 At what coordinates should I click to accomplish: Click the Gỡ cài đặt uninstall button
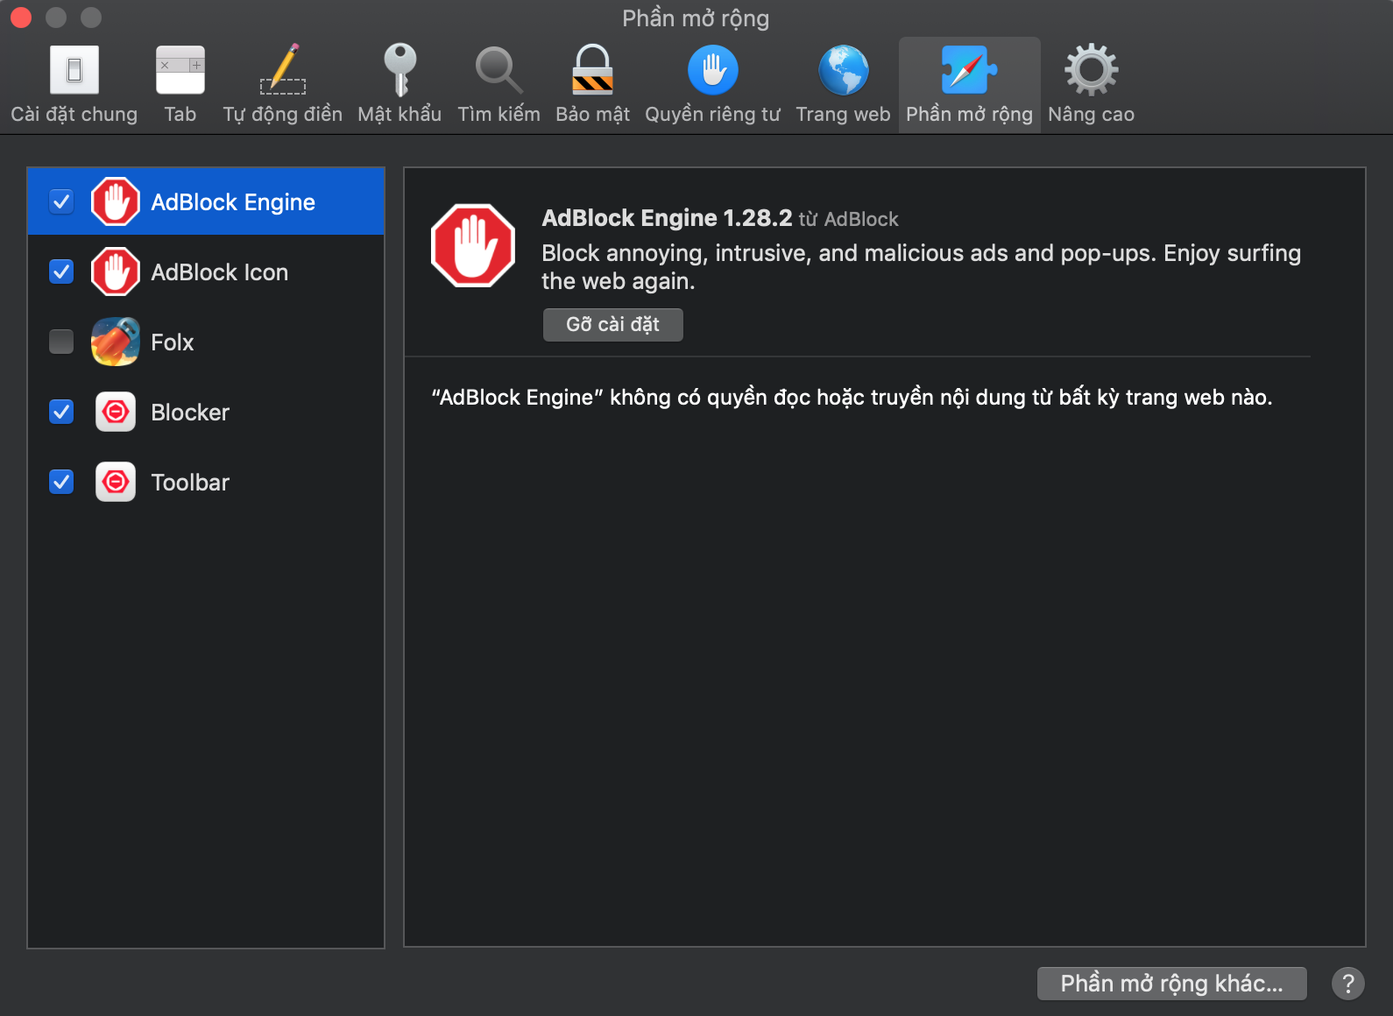click(612, 324)
